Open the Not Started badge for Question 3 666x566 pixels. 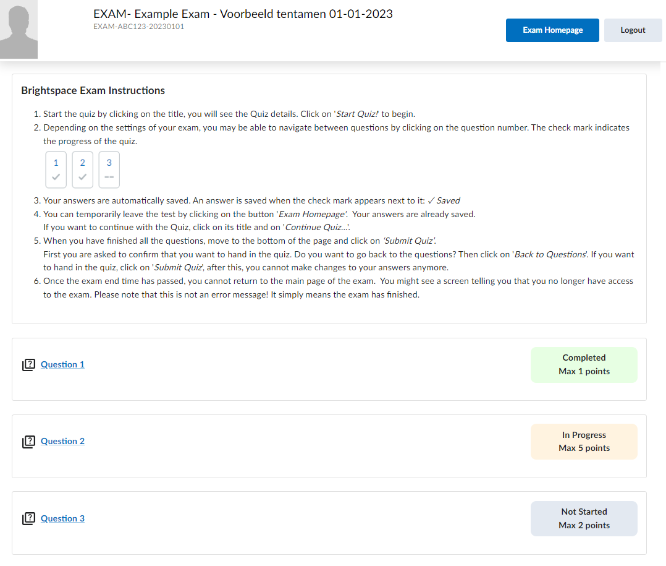(583, 518)
